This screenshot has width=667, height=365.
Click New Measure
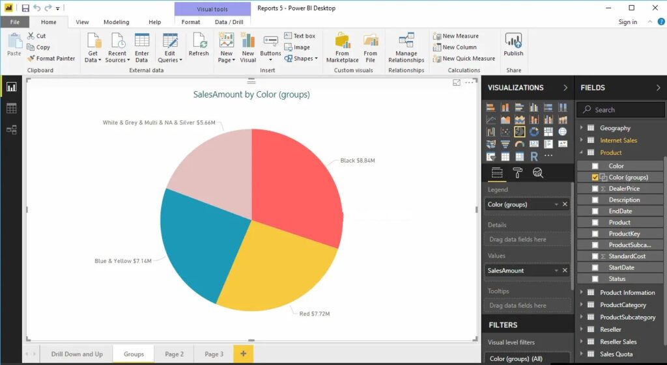point(455,36)
